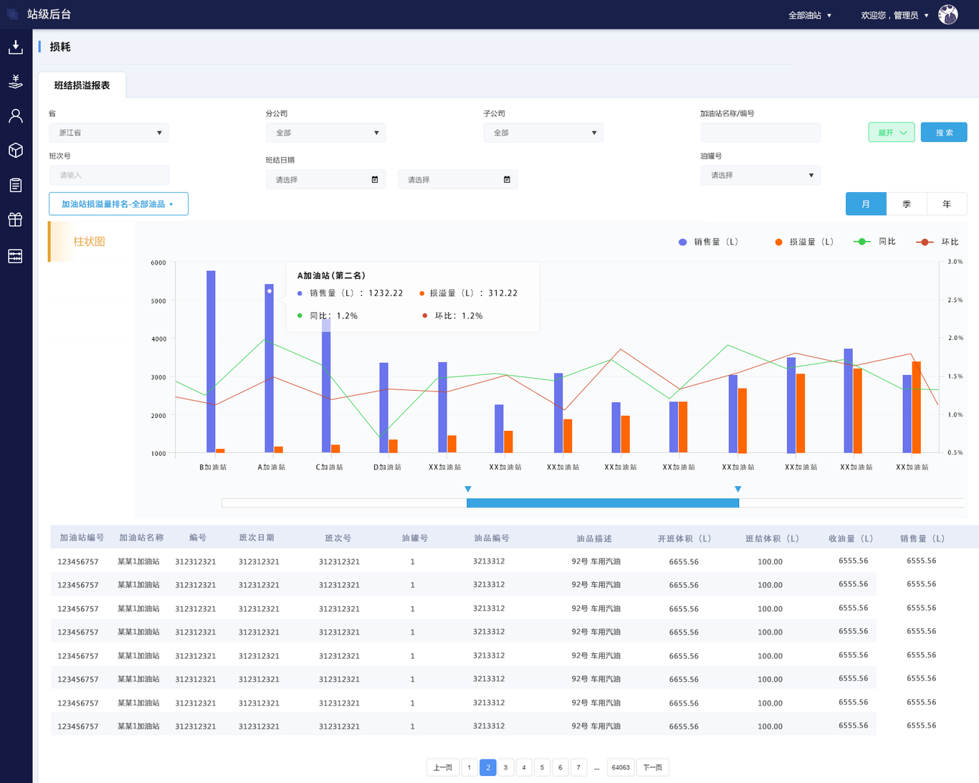Toggle 损溢量（L） legend series
The height and width of the screenshot is (783, 979).
[x=804, y=242]
